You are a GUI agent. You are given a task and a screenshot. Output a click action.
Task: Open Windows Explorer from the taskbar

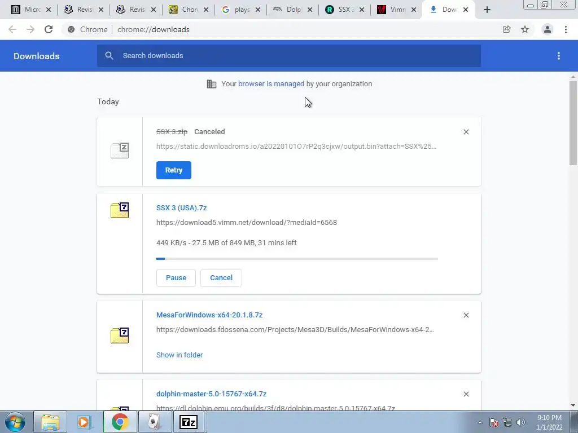[50, 422]
